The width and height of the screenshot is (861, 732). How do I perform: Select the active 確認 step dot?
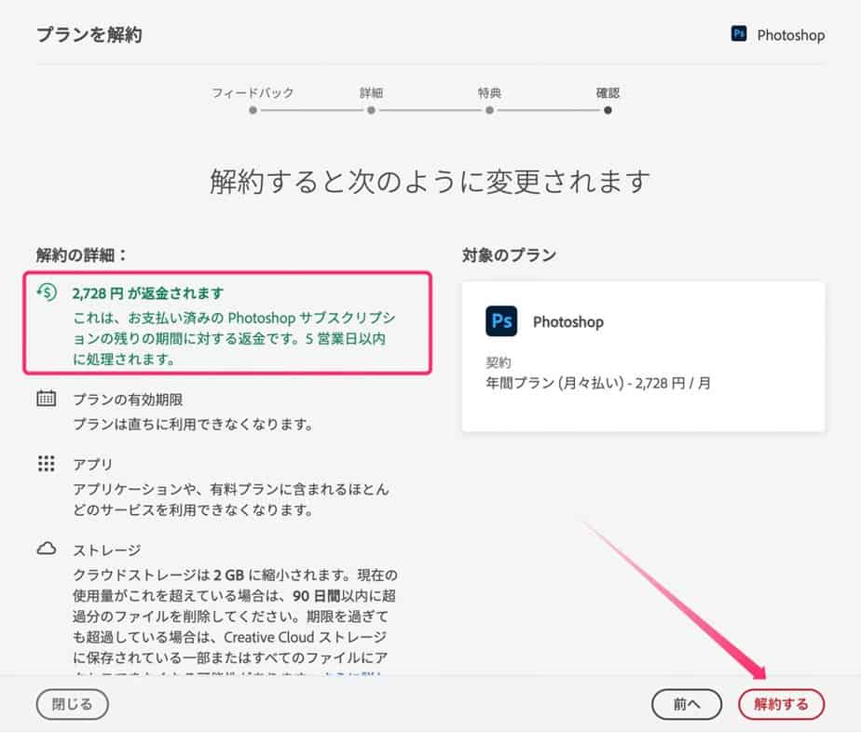(x=608, y=110)
